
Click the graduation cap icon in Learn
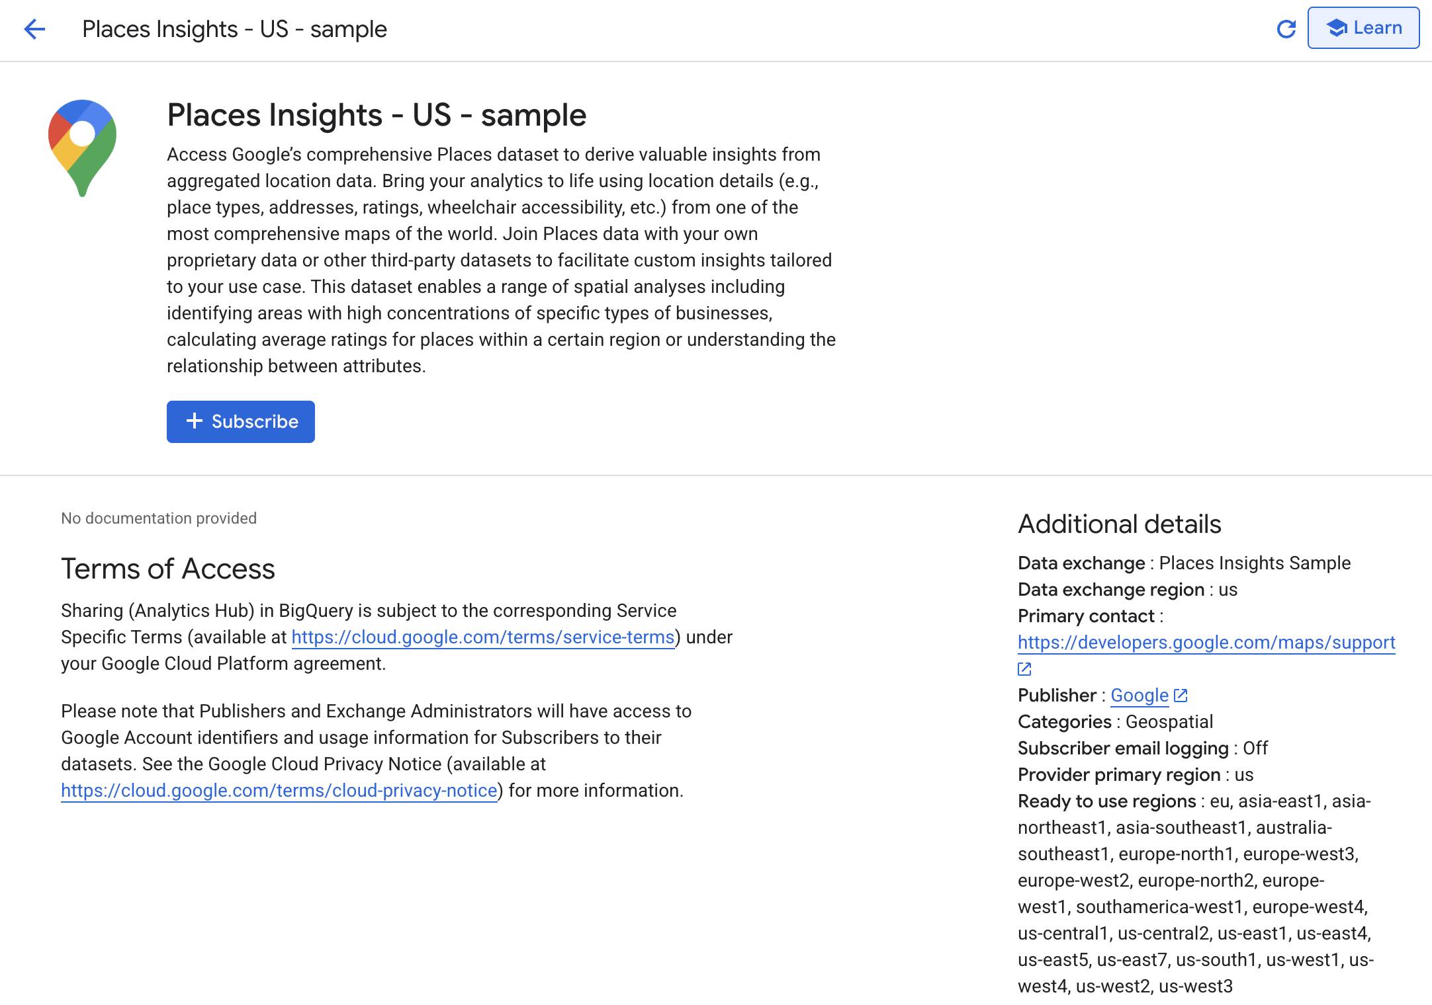click(x=1337, y=28)
